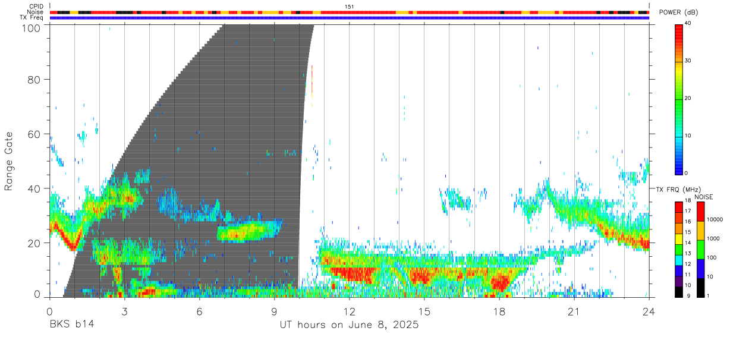Click the 100 tick on Range Gate axis
Viewport: 730px width, 337px height.
32,27
